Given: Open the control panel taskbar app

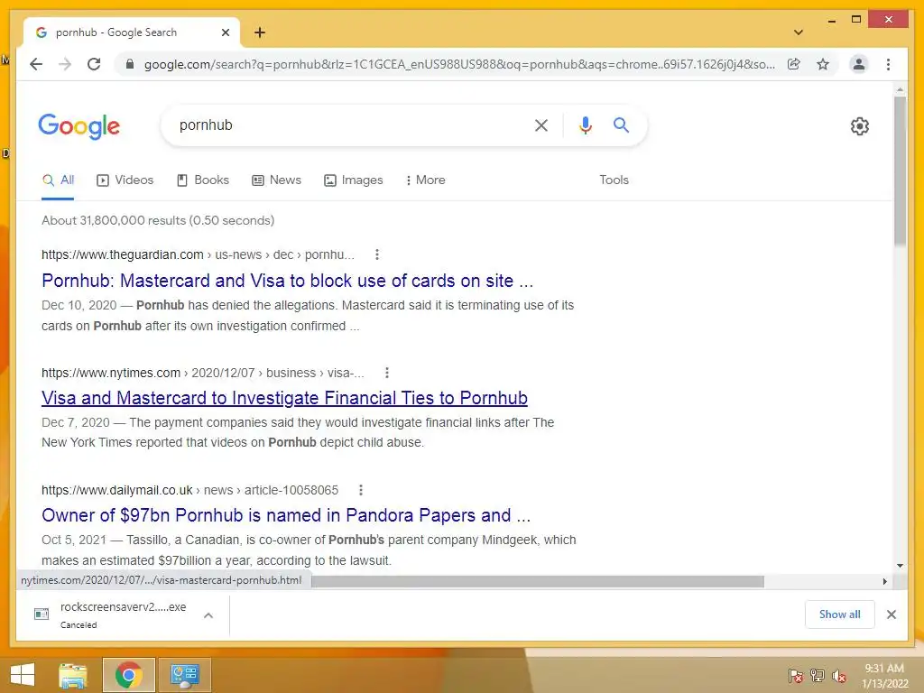Looking at the screenshot, I should (x=184, y=675).
